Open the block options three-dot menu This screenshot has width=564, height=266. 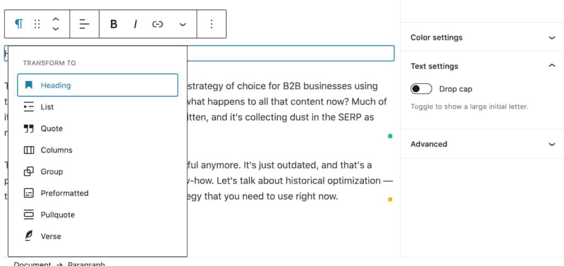click(211, 24)
